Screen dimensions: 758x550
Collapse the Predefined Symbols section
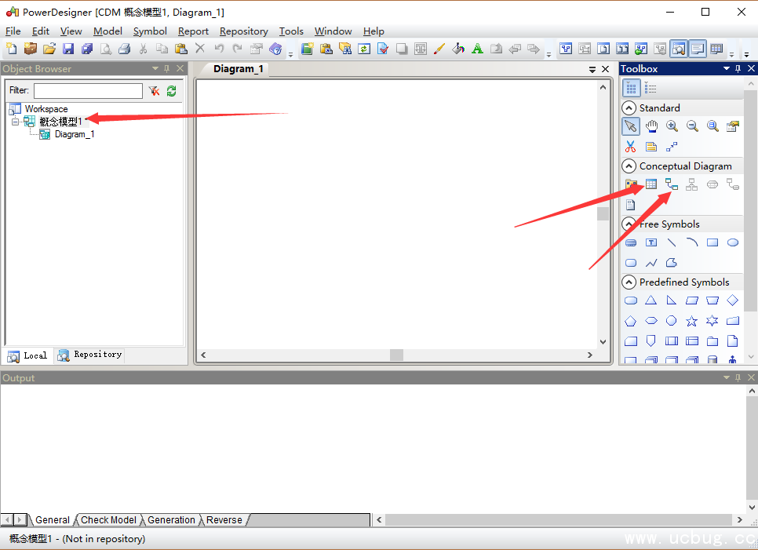point(629,282)
